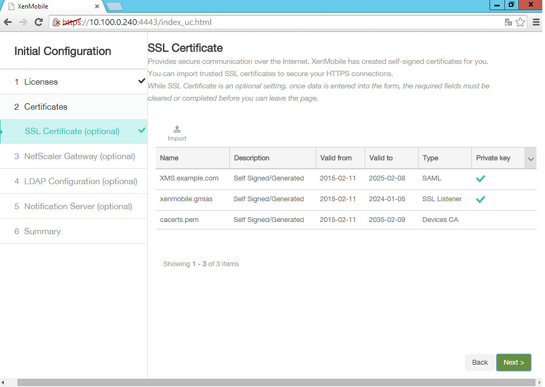Click the insecure HTTPS warning lock icon

pyautogui.click(x=56, y=22)
